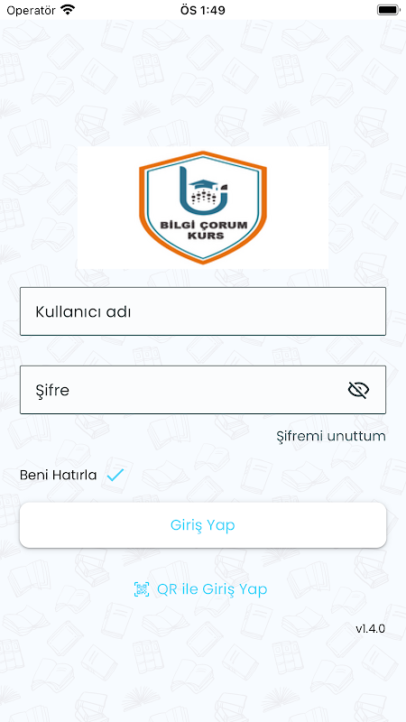Uncheck the blue Beni Hatırla checkmark
Screen dimensions: 406x722
[115, 475]
